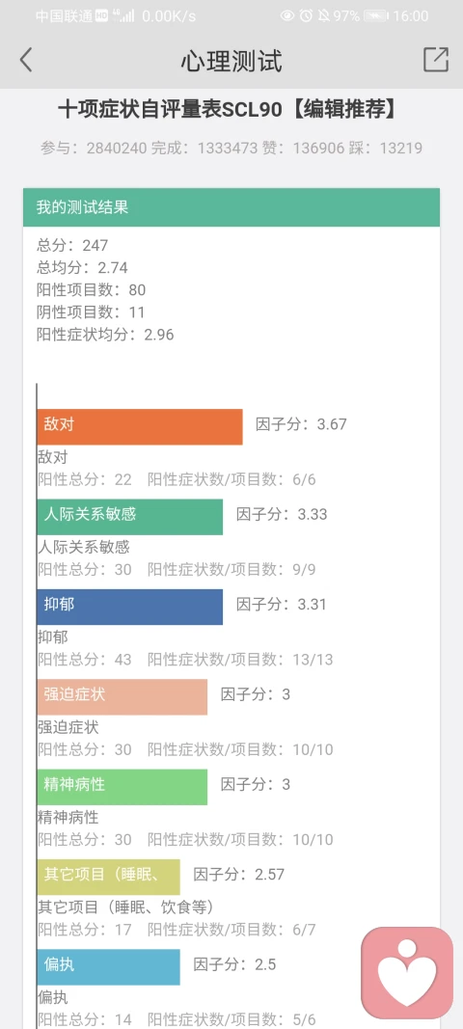Tap the battery indicator in status bar
The image size is (463, 1029).
[x=375, y=16]
